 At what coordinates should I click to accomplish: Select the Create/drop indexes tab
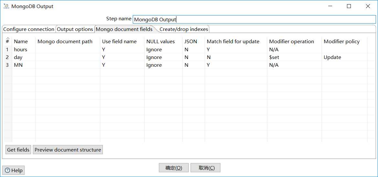(x=184, y=29)
